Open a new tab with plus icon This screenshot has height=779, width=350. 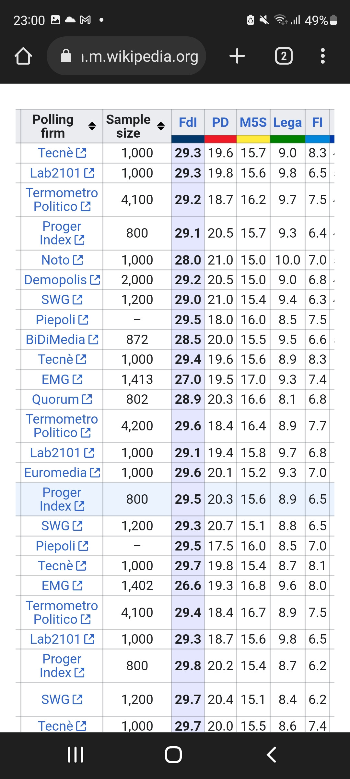click(237, 56)
